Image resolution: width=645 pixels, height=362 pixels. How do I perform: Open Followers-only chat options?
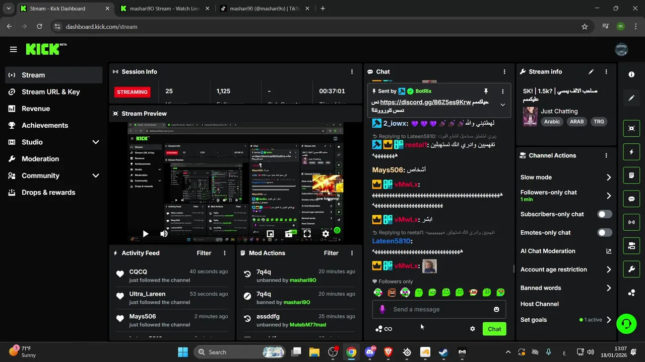point(566,196)
